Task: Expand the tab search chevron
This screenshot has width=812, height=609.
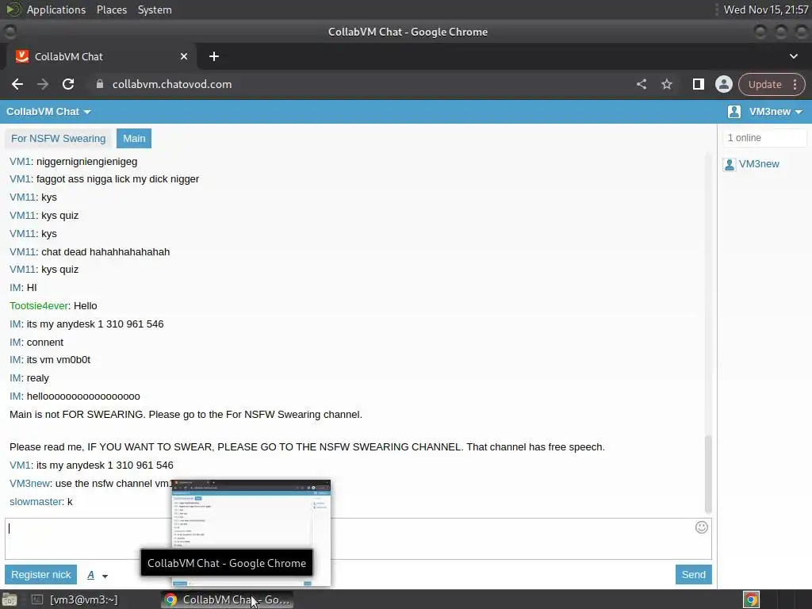Action: (x=793, y=56)
